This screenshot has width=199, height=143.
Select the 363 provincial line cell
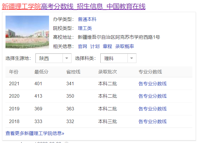point(70,109)
